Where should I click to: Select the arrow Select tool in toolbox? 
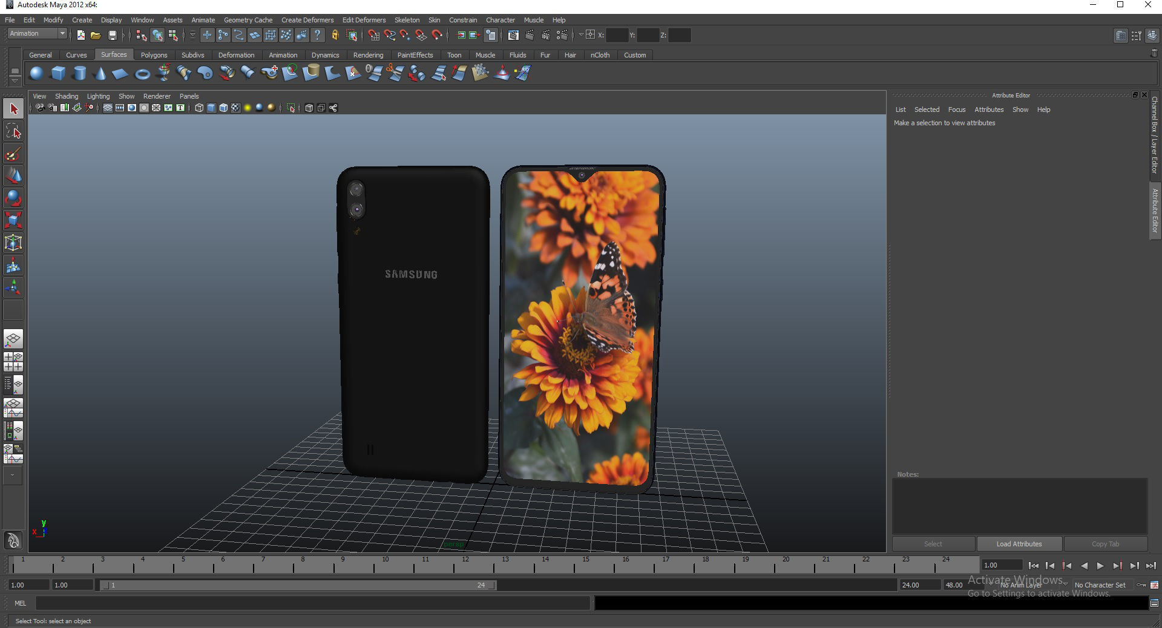click(x=13, y=110)
